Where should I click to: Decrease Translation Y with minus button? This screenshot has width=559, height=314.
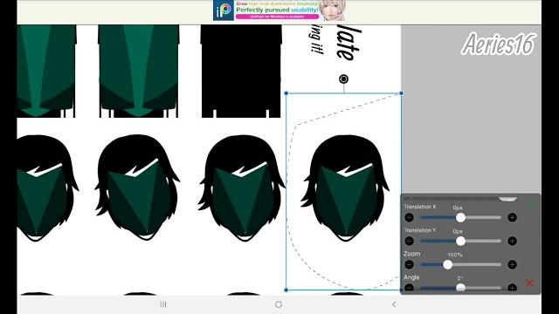[x=410, y=241]
